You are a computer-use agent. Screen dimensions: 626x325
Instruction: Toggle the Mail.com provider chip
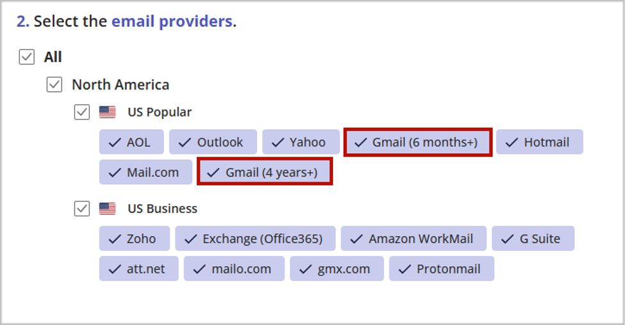click(145, 172)
